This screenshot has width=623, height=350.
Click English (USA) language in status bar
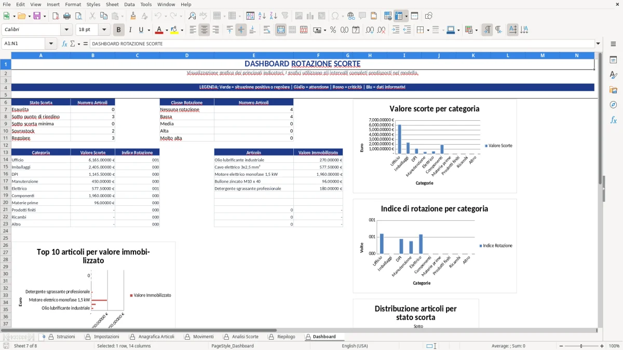(x=355, y=346)
